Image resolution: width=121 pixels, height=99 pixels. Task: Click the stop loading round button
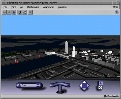[x=31, y=12]
